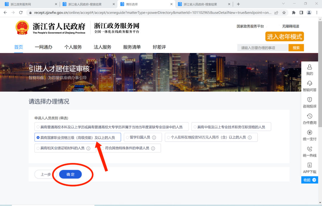Click the 我的 profile icon in sidebar
The width and height of the screenshot is (322, 206).
(x=309, y=67)
